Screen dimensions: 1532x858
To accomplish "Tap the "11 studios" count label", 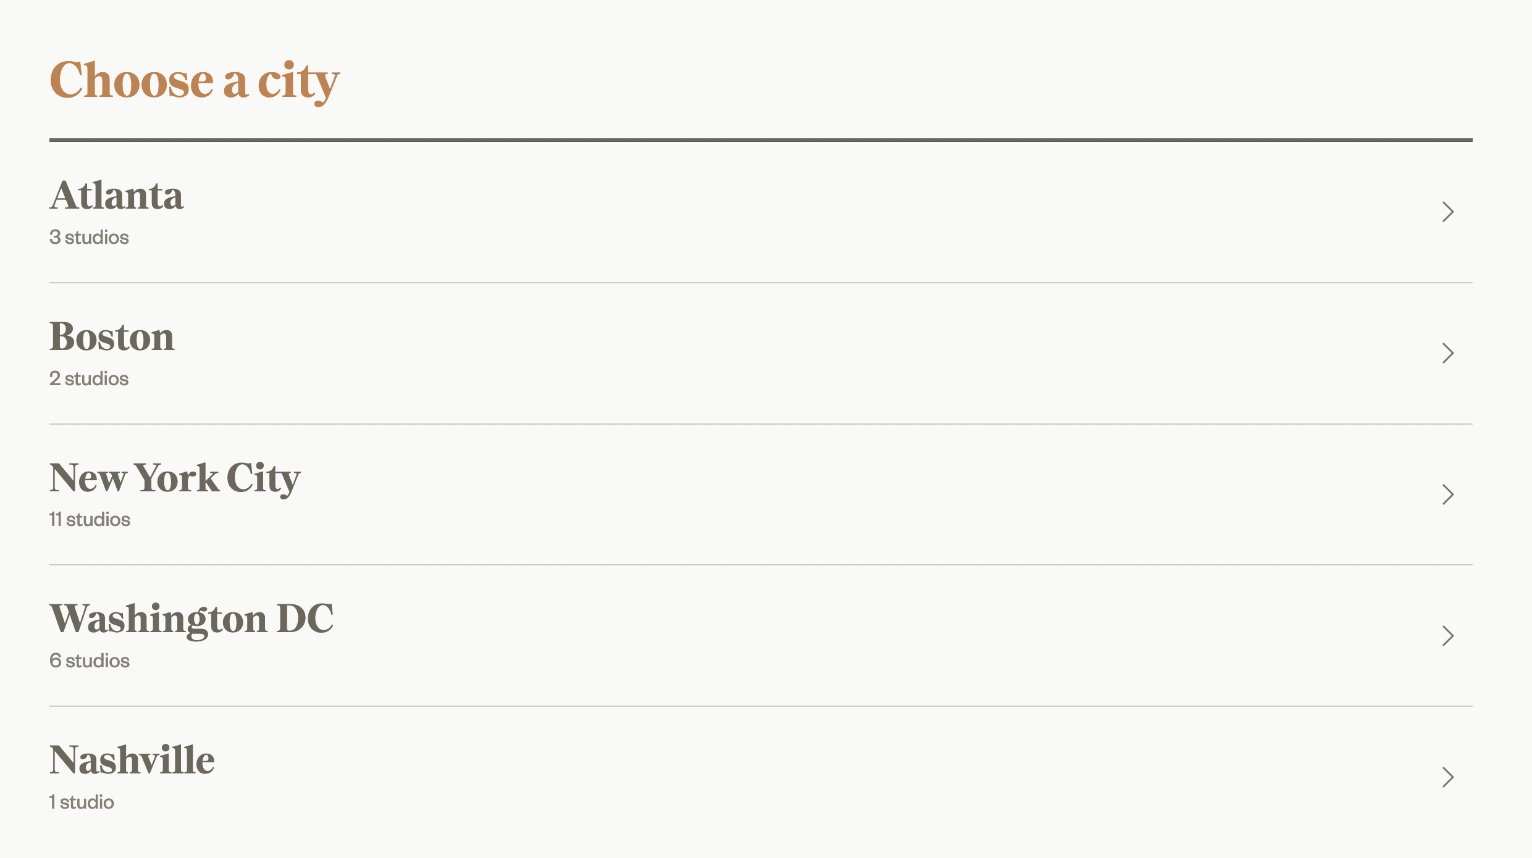I will click(90, 520).
